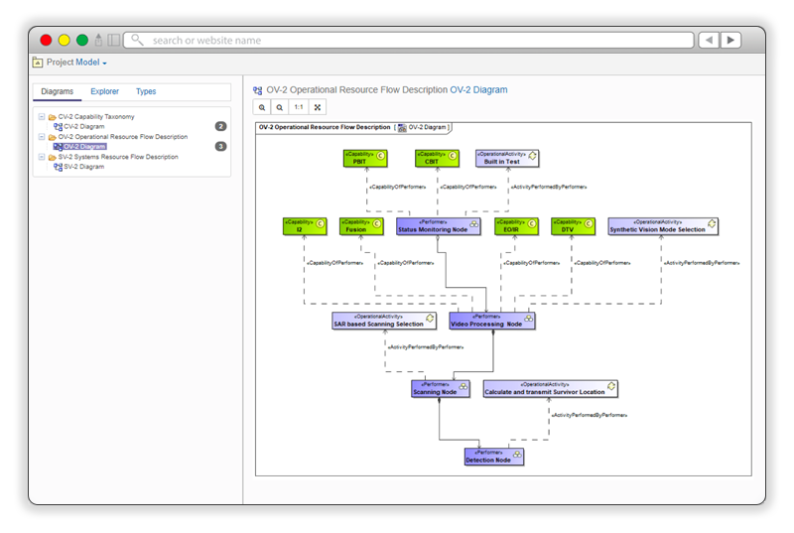
Task: Click the fit-to-screen expand icon
Action: click(318, 107)
